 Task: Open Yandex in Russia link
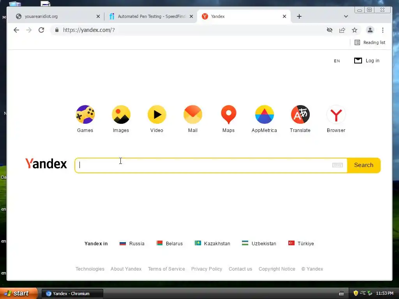132,244
